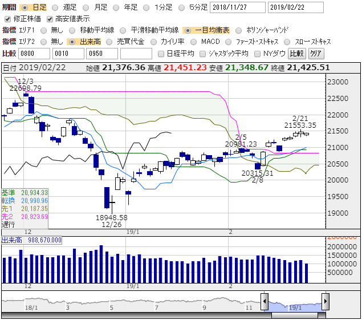This screenshot has width=362, height=320.
Task: Click the end date field 2019/02/22
Action: click(295, 7)
